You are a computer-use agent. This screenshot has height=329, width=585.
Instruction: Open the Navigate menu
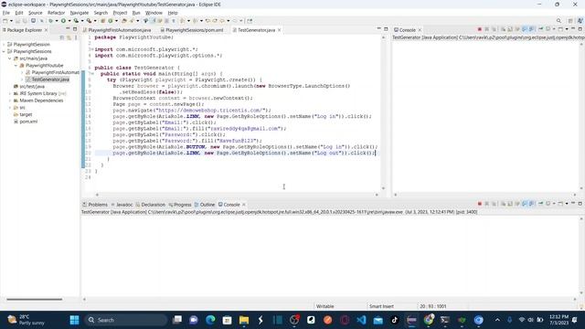point(80,13)
